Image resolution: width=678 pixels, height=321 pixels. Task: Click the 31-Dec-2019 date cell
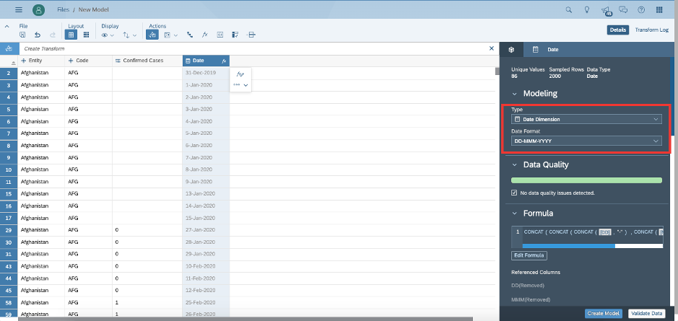(x=206, y=73)
